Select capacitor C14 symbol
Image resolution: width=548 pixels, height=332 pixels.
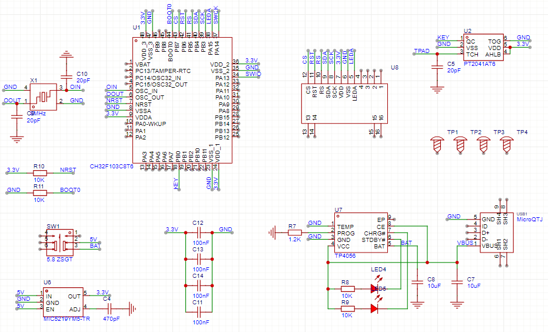(199, 285)
